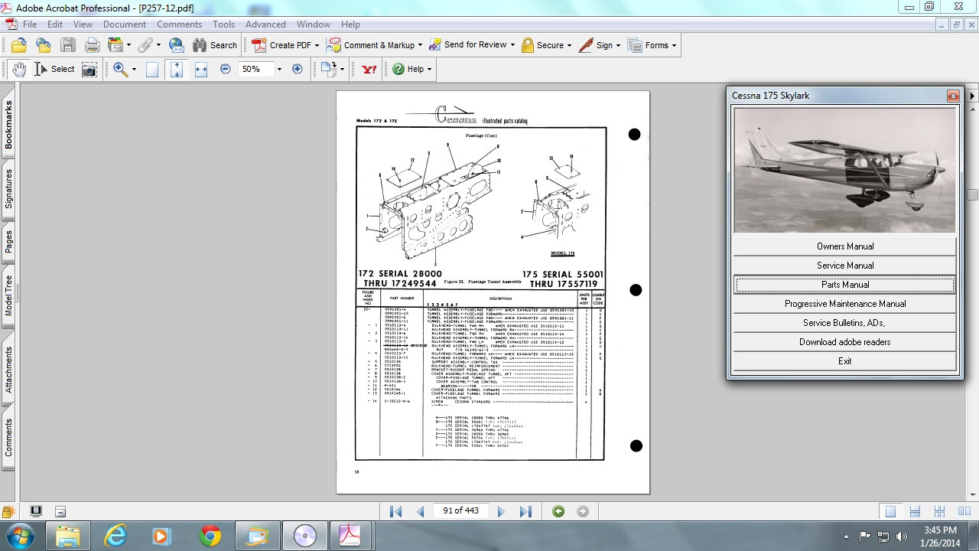Open the File menu
This screenshot has height=551, width=979.
29,24
